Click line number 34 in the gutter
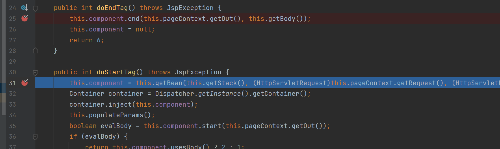The height and width of the screenshot is (149, 500). (x=13, y=115)
